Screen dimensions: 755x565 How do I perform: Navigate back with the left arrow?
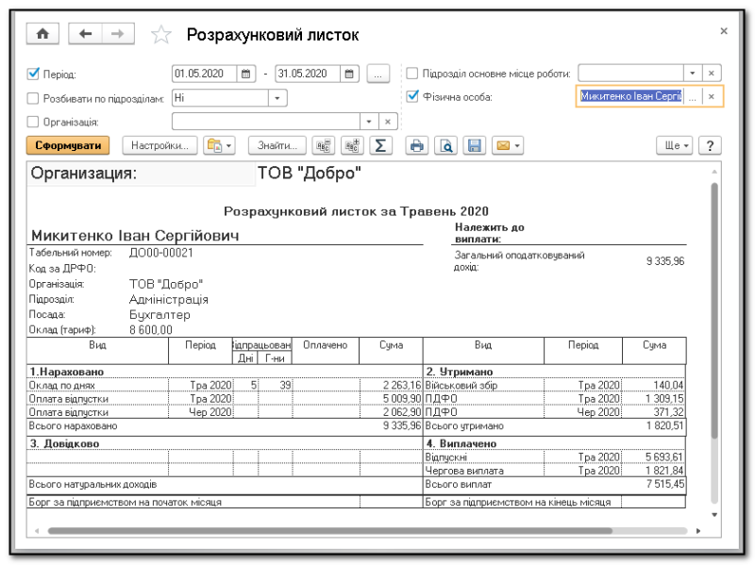click(x=85, y=34)
